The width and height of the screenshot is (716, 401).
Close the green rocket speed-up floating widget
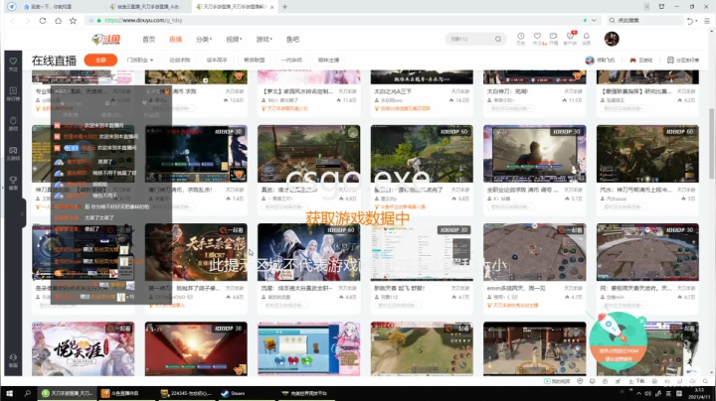[x=642, y=321]
